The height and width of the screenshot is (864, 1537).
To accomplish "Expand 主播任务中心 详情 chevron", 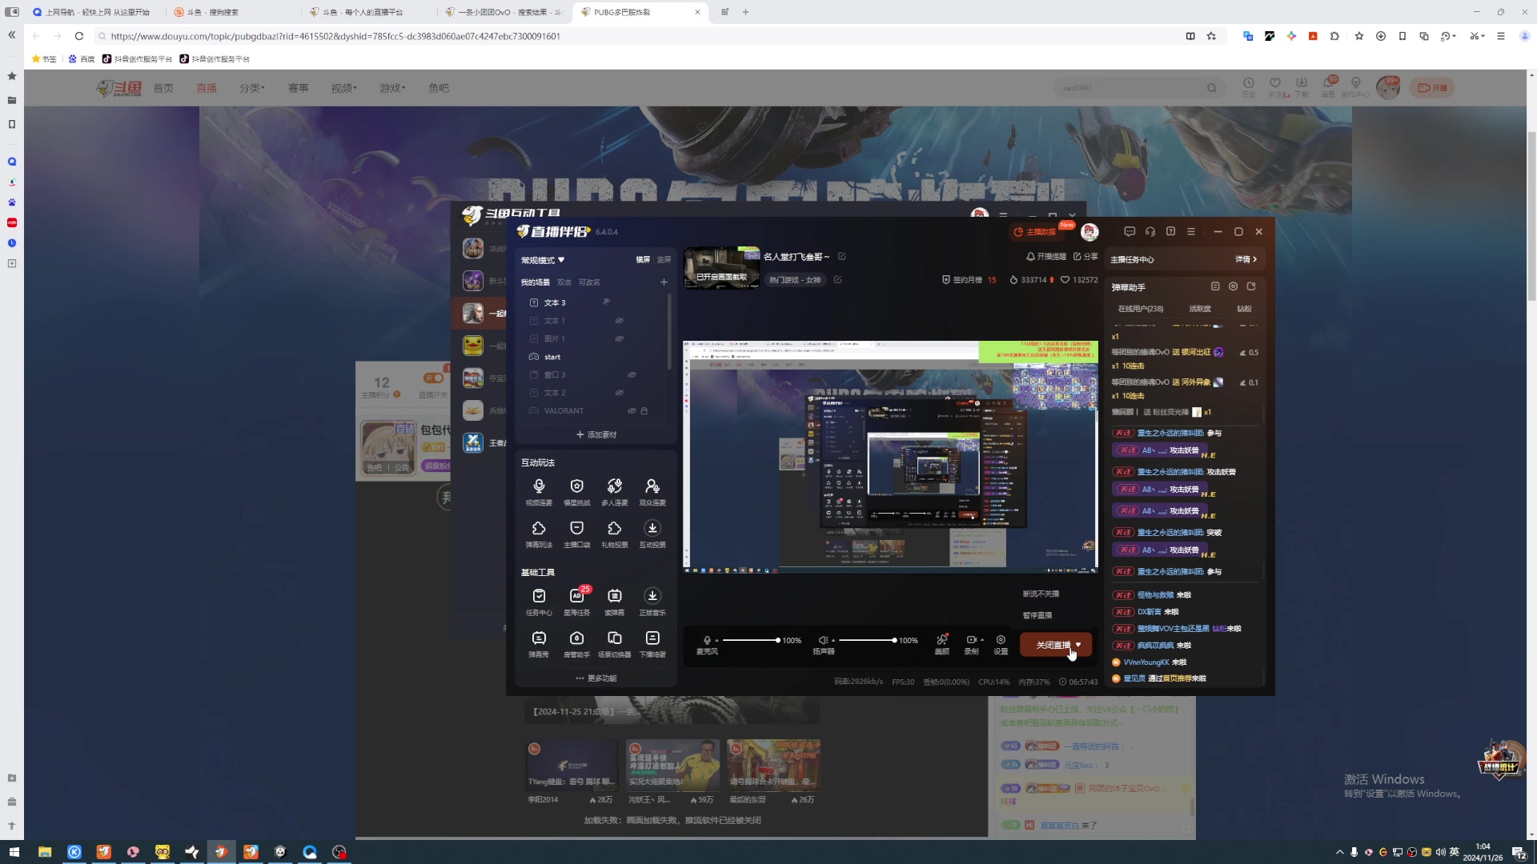I will coord(1246,259).
